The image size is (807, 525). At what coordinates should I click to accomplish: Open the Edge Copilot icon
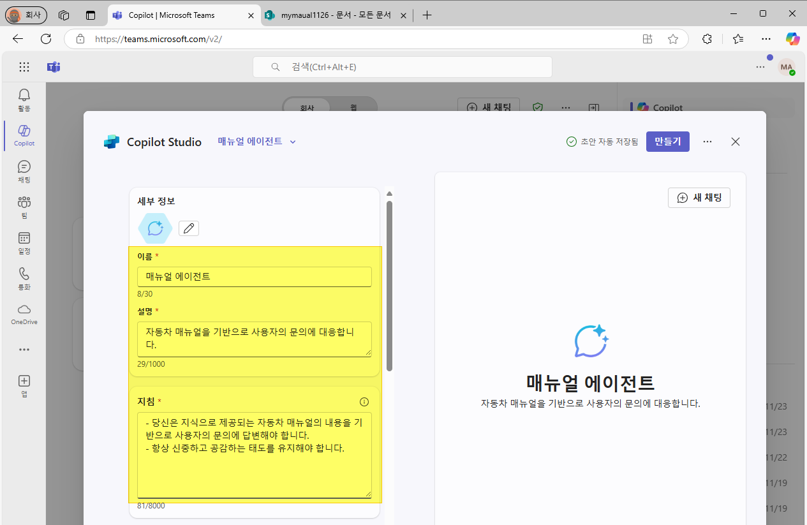(x=793, y=39)
